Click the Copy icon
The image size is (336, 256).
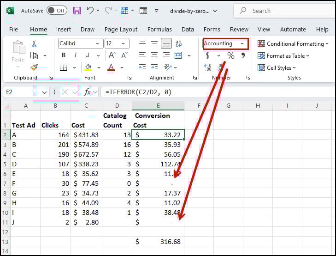tap(34, 55)
